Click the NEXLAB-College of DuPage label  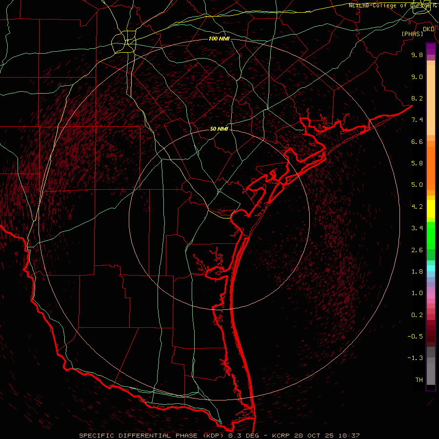pyautogui.click(x=392, y=5)
